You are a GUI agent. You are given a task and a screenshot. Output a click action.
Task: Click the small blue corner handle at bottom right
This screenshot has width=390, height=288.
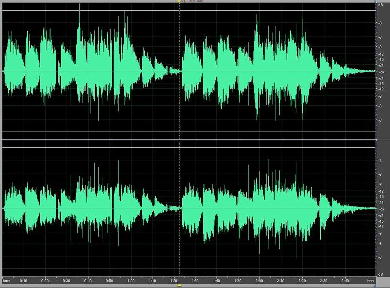[x=375, y=285]
